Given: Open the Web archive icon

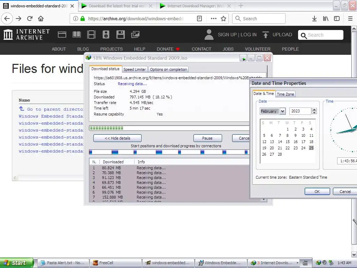Looking at the screenshot, I should (x=62, y=35).
